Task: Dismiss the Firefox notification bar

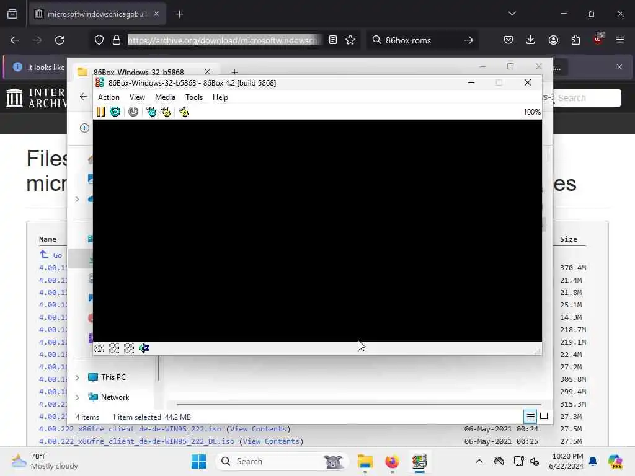Action: tap(619, 67)
